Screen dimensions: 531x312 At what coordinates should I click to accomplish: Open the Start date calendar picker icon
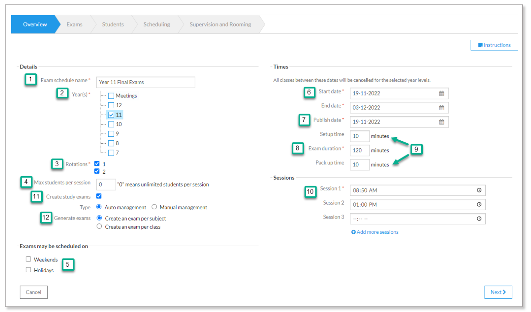point(441,93)
